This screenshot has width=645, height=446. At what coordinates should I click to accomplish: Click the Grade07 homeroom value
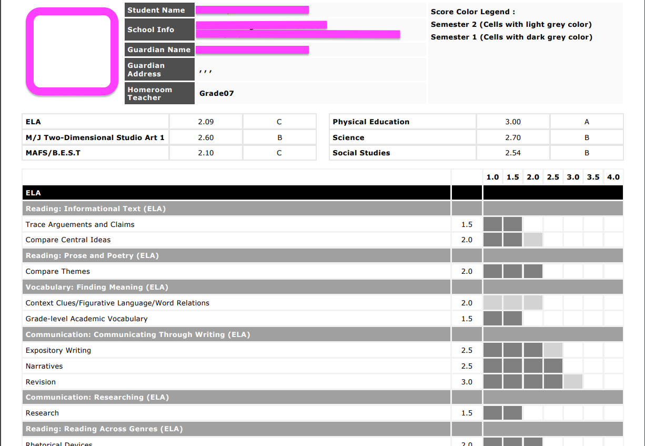pos(217,93)
